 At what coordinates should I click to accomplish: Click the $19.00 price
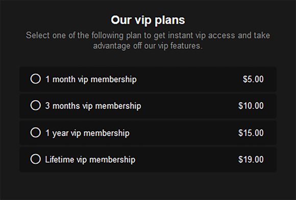(251, 160)
